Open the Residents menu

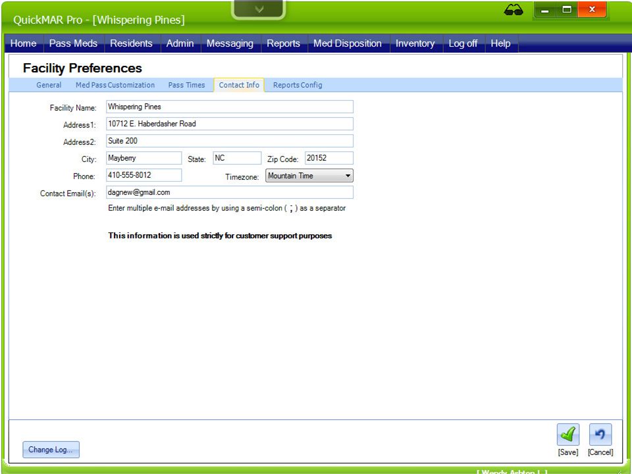click(132, 43)
